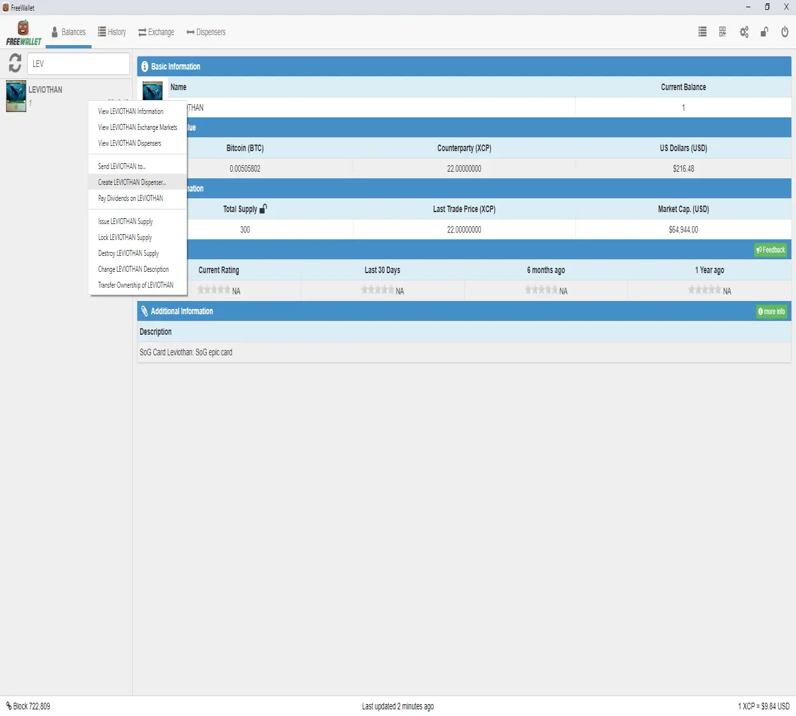Choose View LEVIOTHAN Exchange Markets
796x716 pixels.
pyautogui.click(x=137, y=127)
